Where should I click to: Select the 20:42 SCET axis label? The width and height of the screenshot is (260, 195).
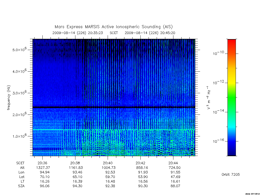coord(140,163)
